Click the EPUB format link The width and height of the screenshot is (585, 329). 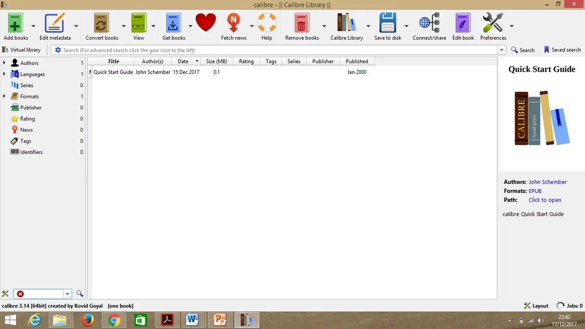pyautogui.click(x=535, y=191)
